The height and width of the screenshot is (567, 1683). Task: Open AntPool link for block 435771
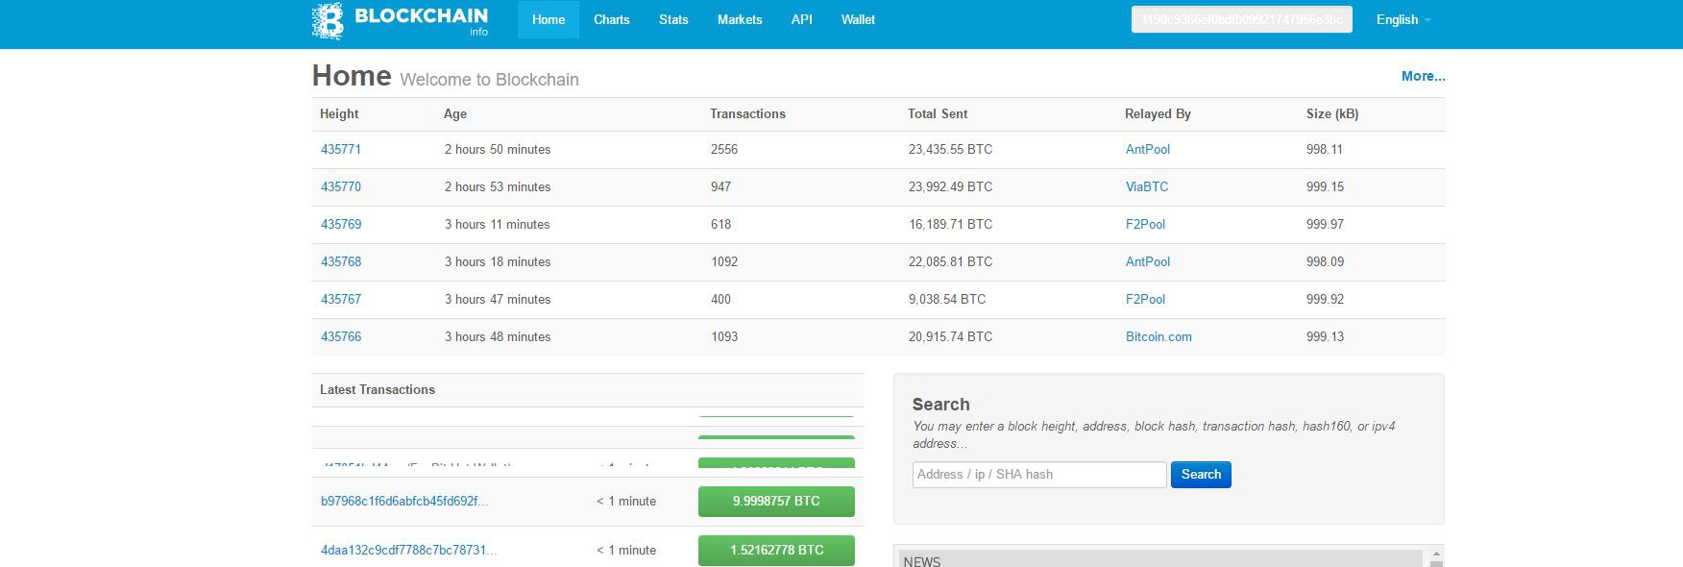tap(1148, 149)
